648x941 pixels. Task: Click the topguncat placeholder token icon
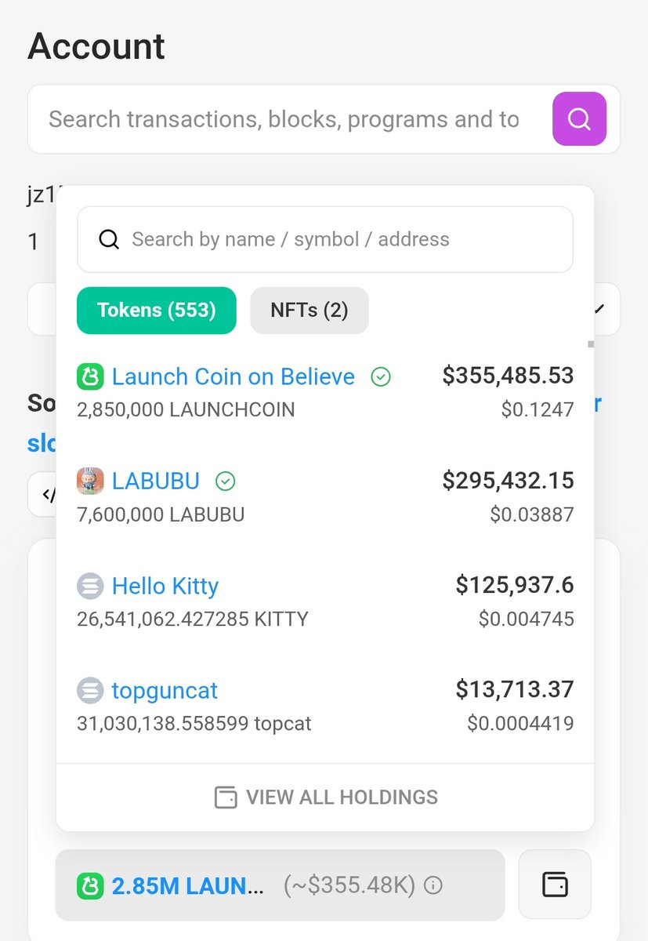90,690
